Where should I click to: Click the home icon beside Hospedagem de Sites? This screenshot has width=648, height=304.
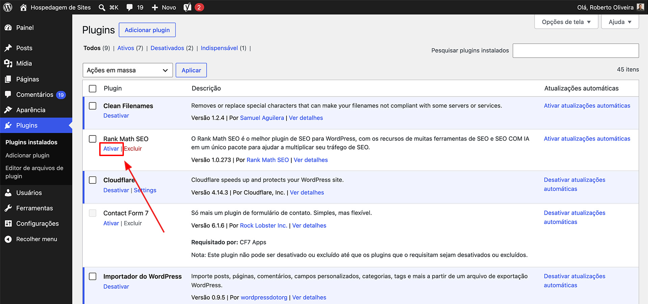(x=23, y=7)
